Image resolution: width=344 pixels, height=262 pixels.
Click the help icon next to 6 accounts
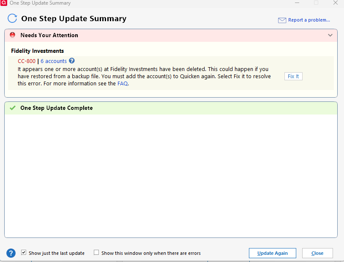pos(72,60)
